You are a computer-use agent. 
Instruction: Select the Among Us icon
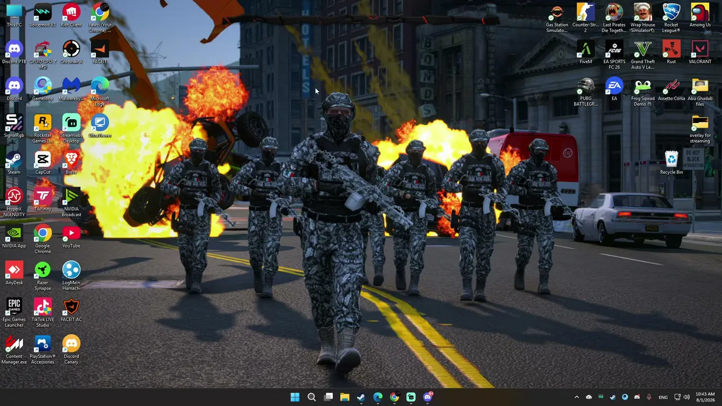click(700, 15)
